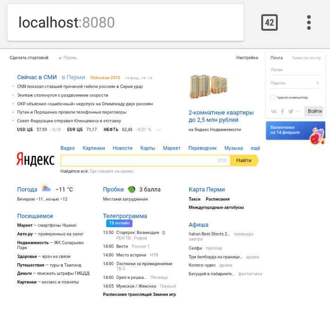Image resolution: width=330 pixels, height=316 pixels.
Task: Toggle the "Чужой компьютер" checkbox
Action: [272, 98]
